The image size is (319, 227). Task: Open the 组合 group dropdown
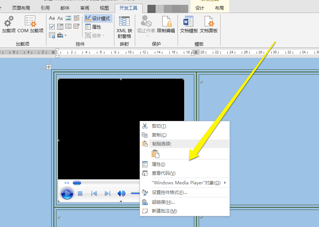point(95,35)
